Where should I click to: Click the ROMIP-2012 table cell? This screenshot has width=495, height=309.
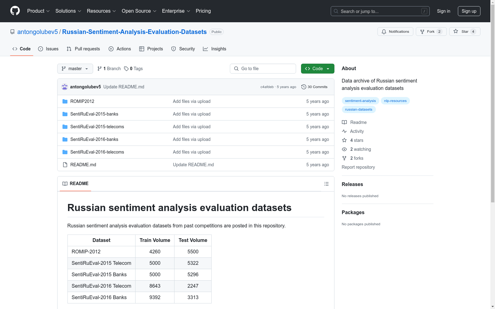tap(101, 252)
